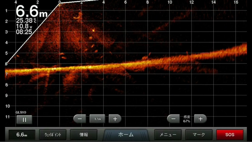Click the 6.6m depth box in bottom bar

click(22, 134)
